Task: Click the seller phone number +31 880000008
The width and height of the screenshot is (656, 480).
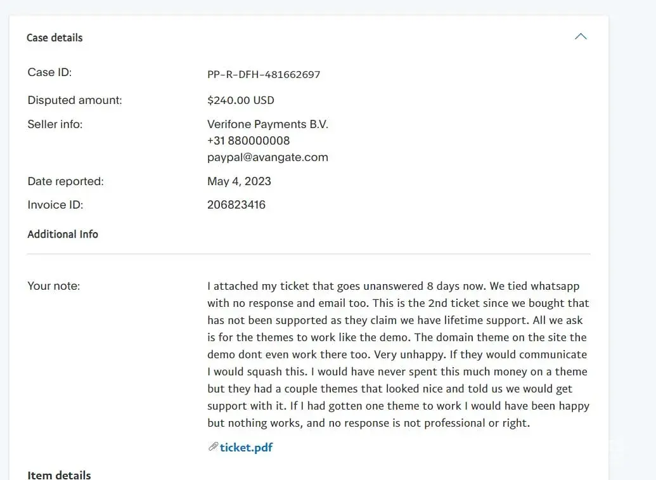Action: point(248,141)
